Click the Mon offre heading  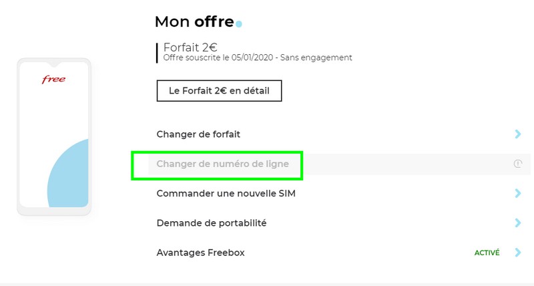point(194,21)
